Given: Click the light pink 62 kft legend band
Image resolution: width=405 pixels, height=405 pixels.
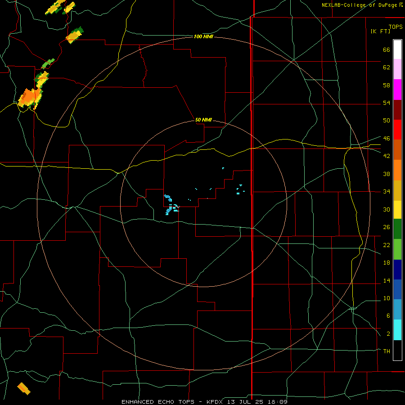Looking at the screenshot, I should click(397, 69).
